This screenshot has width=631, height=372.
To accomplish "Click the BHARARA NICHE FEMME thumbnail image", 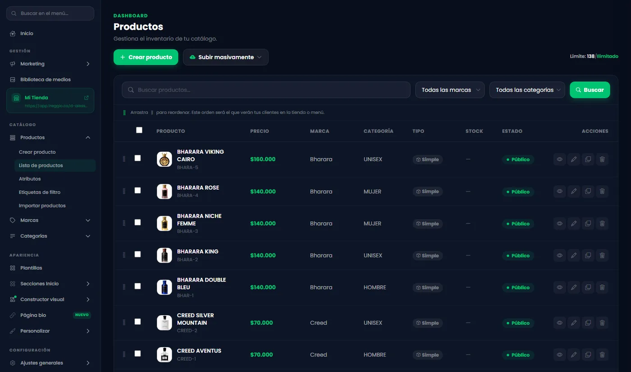I will 165,223.
